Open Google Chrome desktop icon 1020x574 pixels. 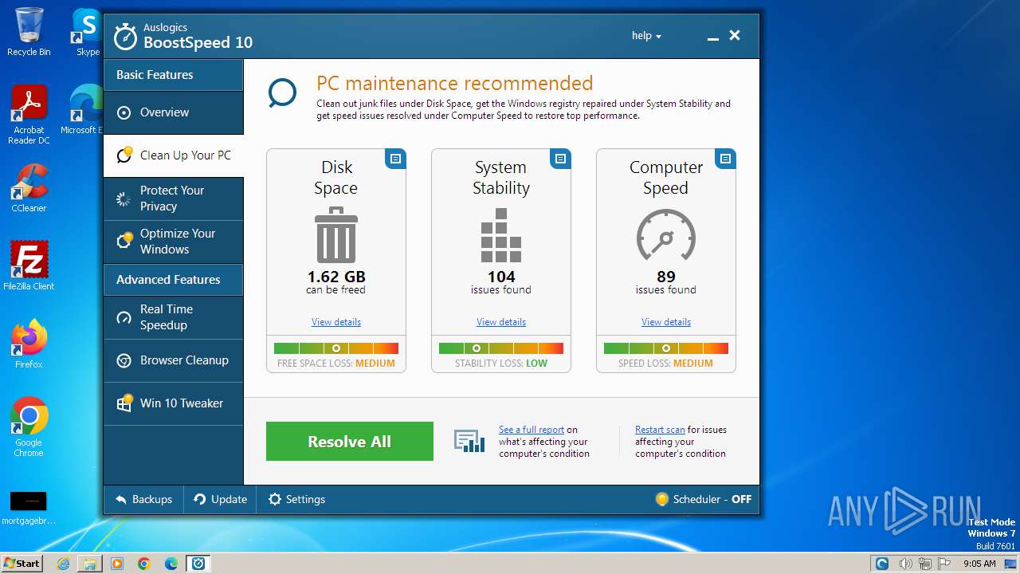(29, 427)
